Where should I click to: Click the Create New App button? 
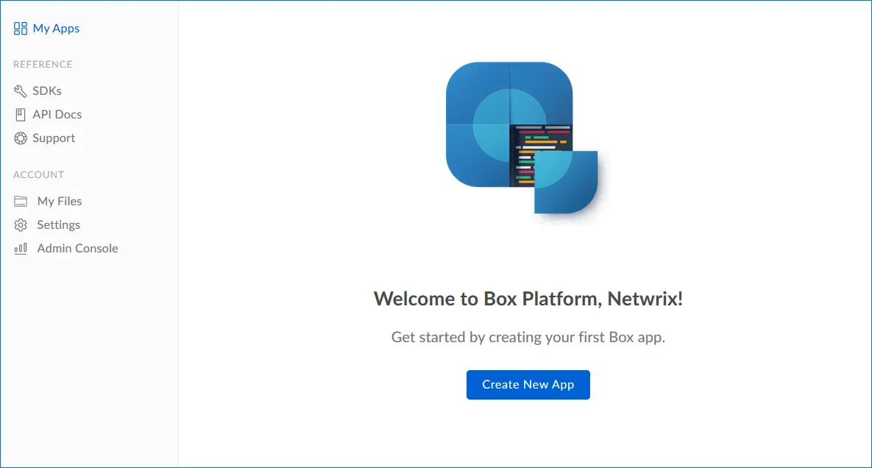pos(528,385)
